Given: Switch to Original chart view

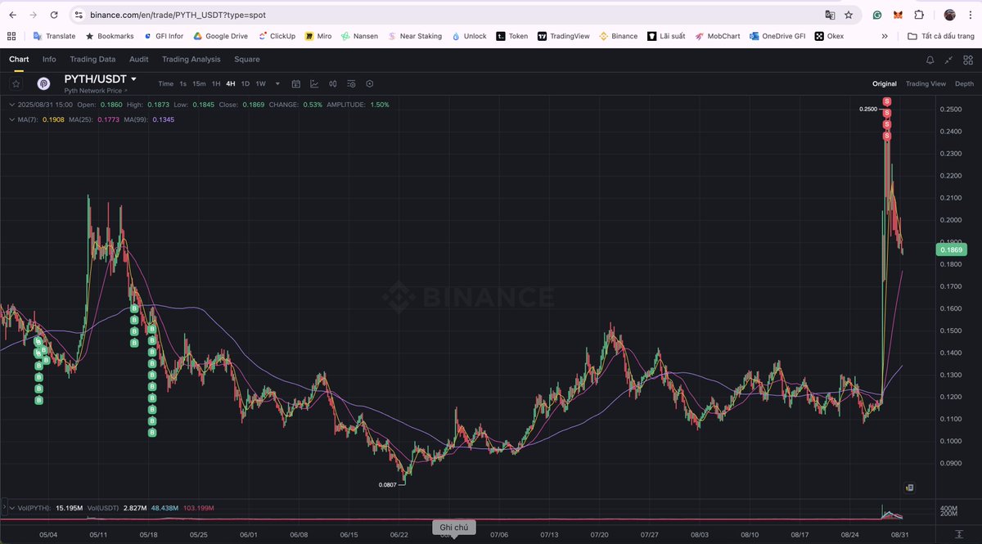Looking at the screenshot, I should coord(885,83).
